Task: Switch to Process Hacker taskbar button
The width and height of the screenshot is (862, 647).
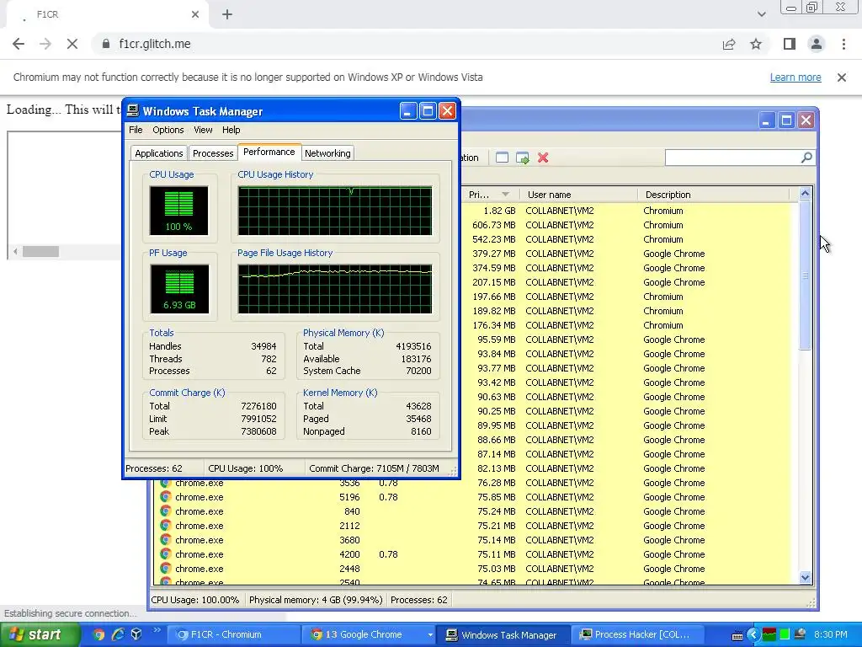Action: point(638,635)
